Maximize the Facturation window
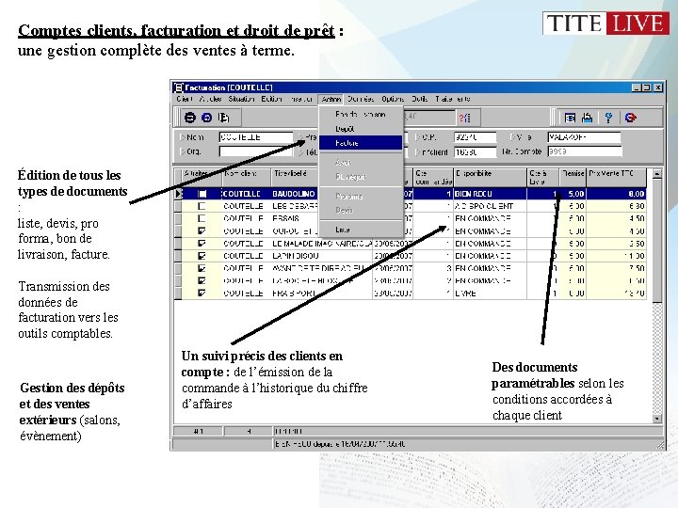 (646, 87)
